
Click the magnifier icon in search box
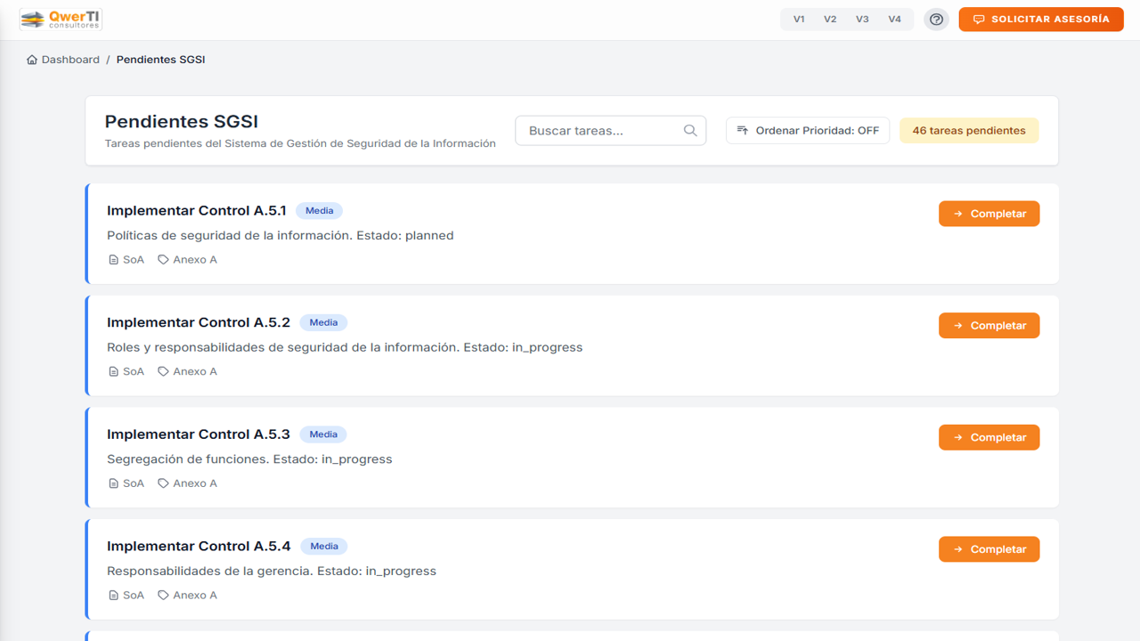click(x=690, y=131)
